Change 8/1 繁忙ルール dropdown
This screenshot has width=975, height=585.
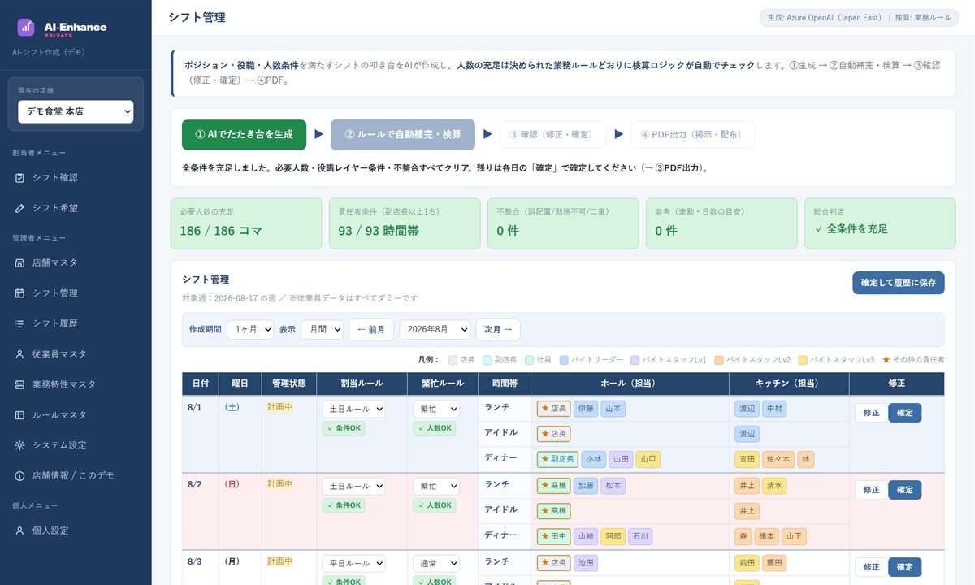pyautogui.click(x=436, y=409)
